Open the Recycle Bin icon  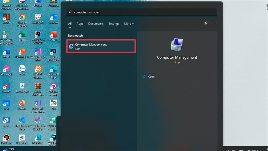pos(22,87)
